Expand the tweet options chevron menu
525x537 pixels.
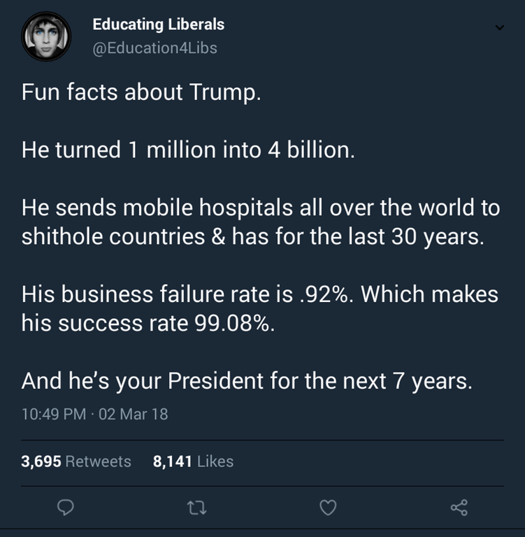(499, 27)
